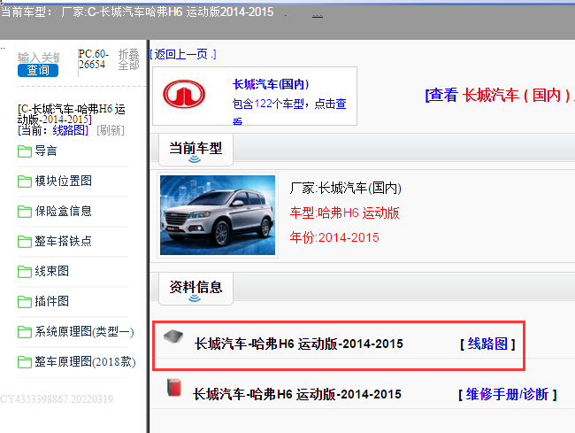Select 保险盒信息 in the sidebar tree
The height and width of the screenshot is (433, 575).
coord(63,211)
